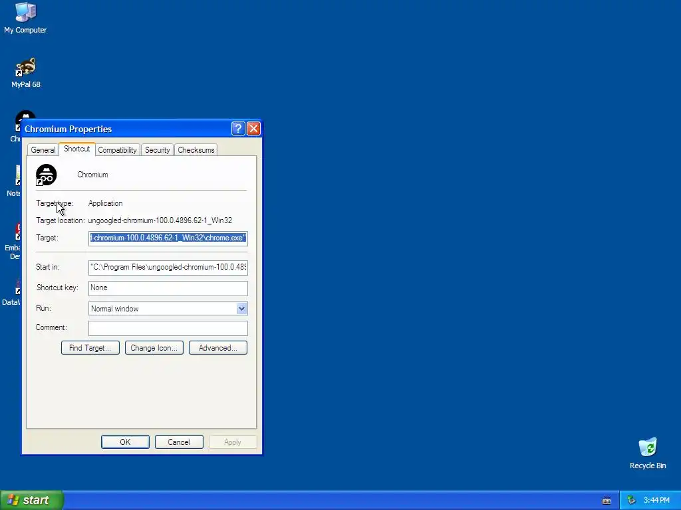Open the Start menu
The width and height of the screenshot is (681, 510).
click(x=32, y=500)
